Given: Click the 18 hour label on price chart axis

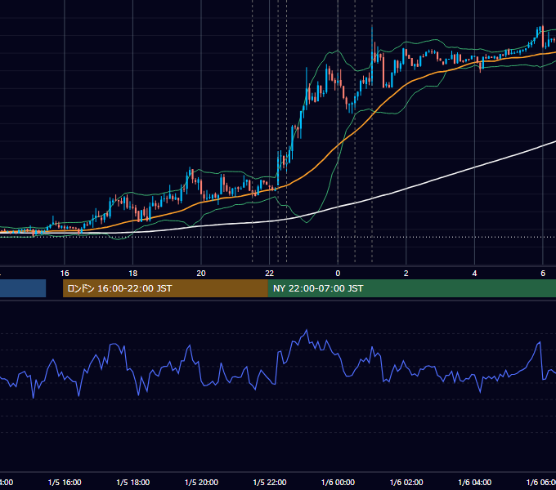Looking at the screenshot, I should click(x=133, y=274).
